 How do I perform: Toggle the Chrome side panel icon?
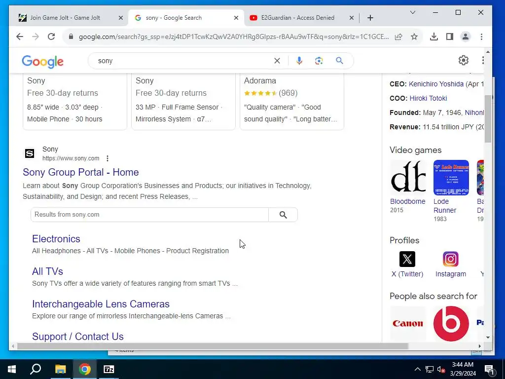450,37
